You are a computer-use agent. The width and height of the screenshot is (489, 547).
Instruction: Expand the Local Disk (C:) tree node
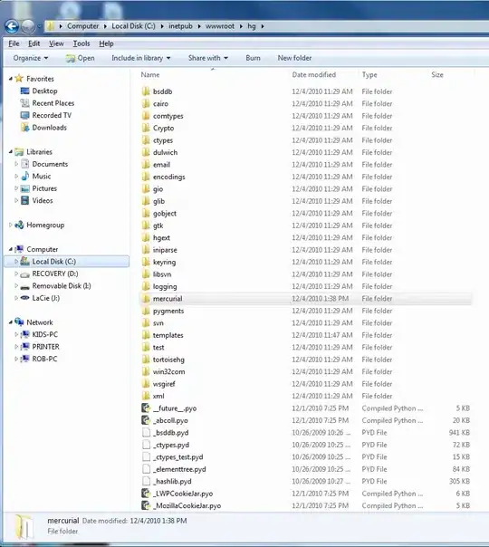(16, 262)
